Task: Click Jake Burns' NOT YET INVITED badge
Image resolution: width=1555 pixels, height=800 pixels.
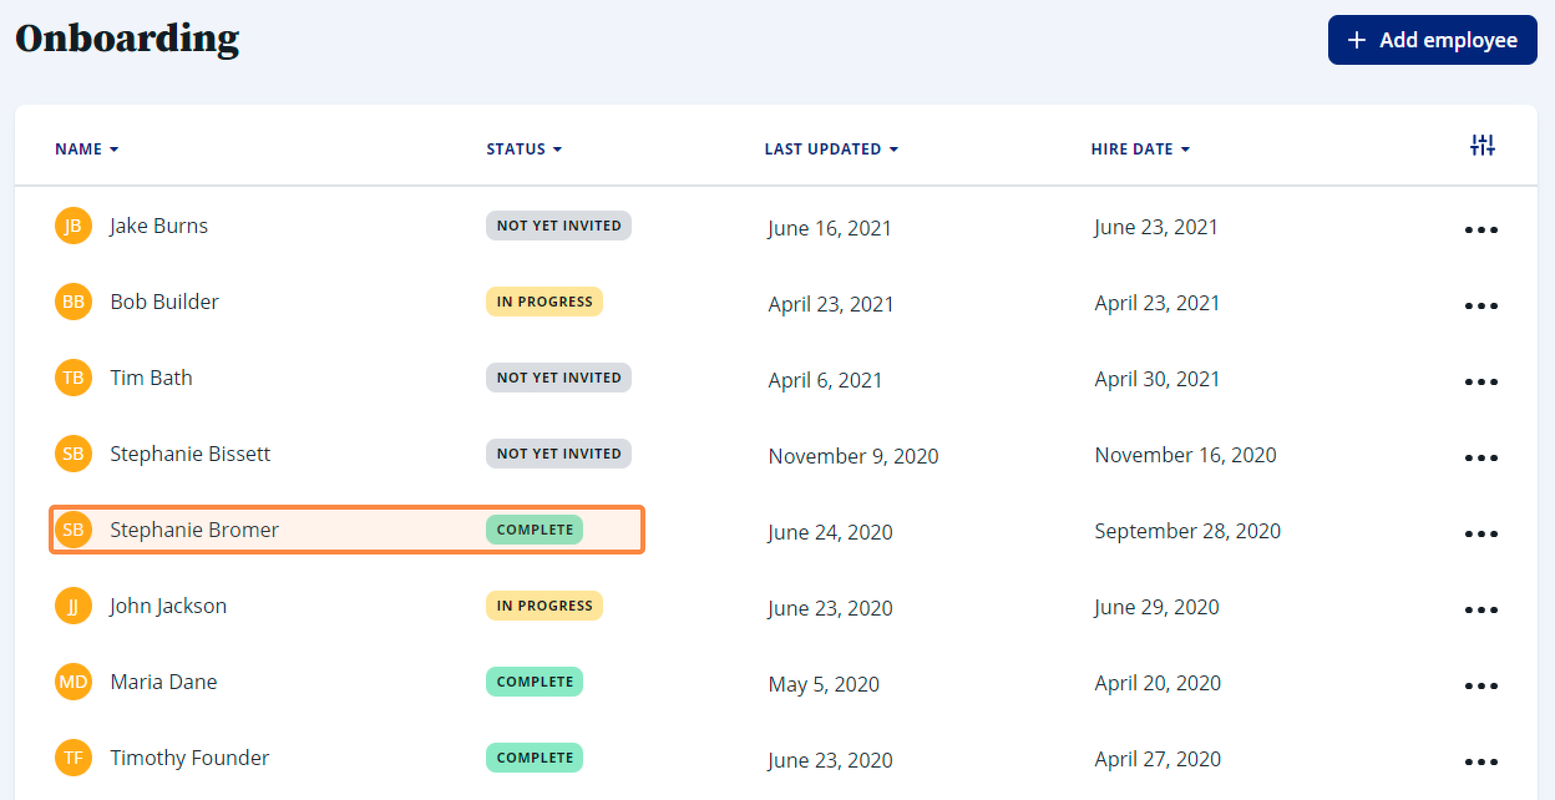Action: click(559, 226)
